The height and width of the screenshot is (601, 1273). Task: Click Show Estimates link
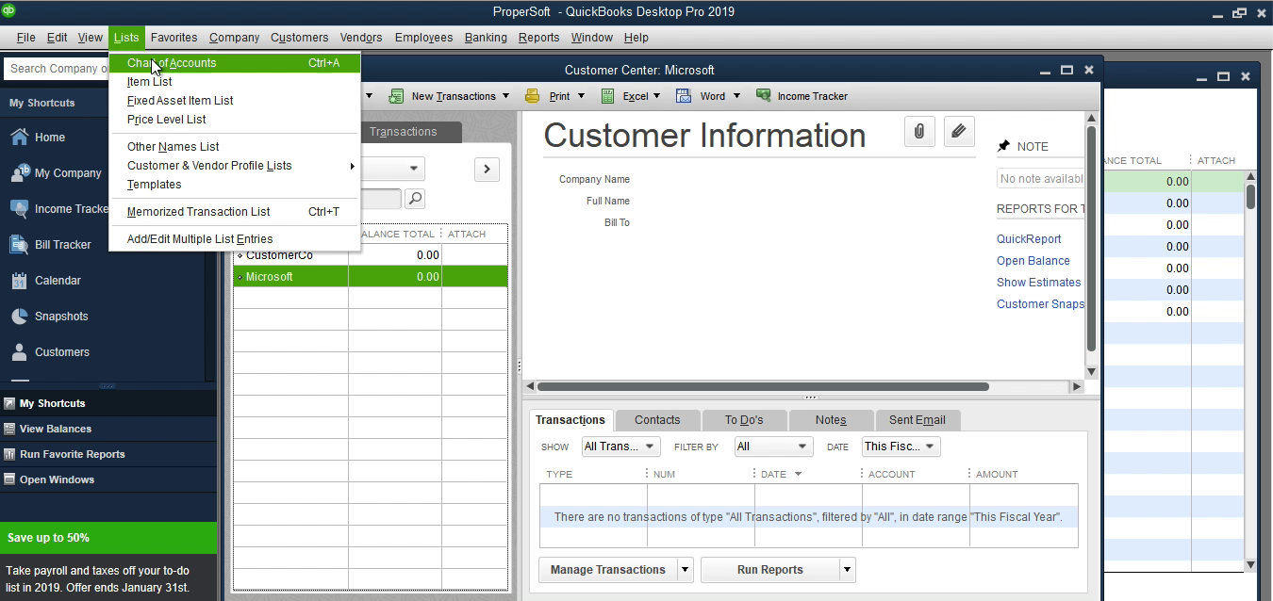pos(1039,283)
